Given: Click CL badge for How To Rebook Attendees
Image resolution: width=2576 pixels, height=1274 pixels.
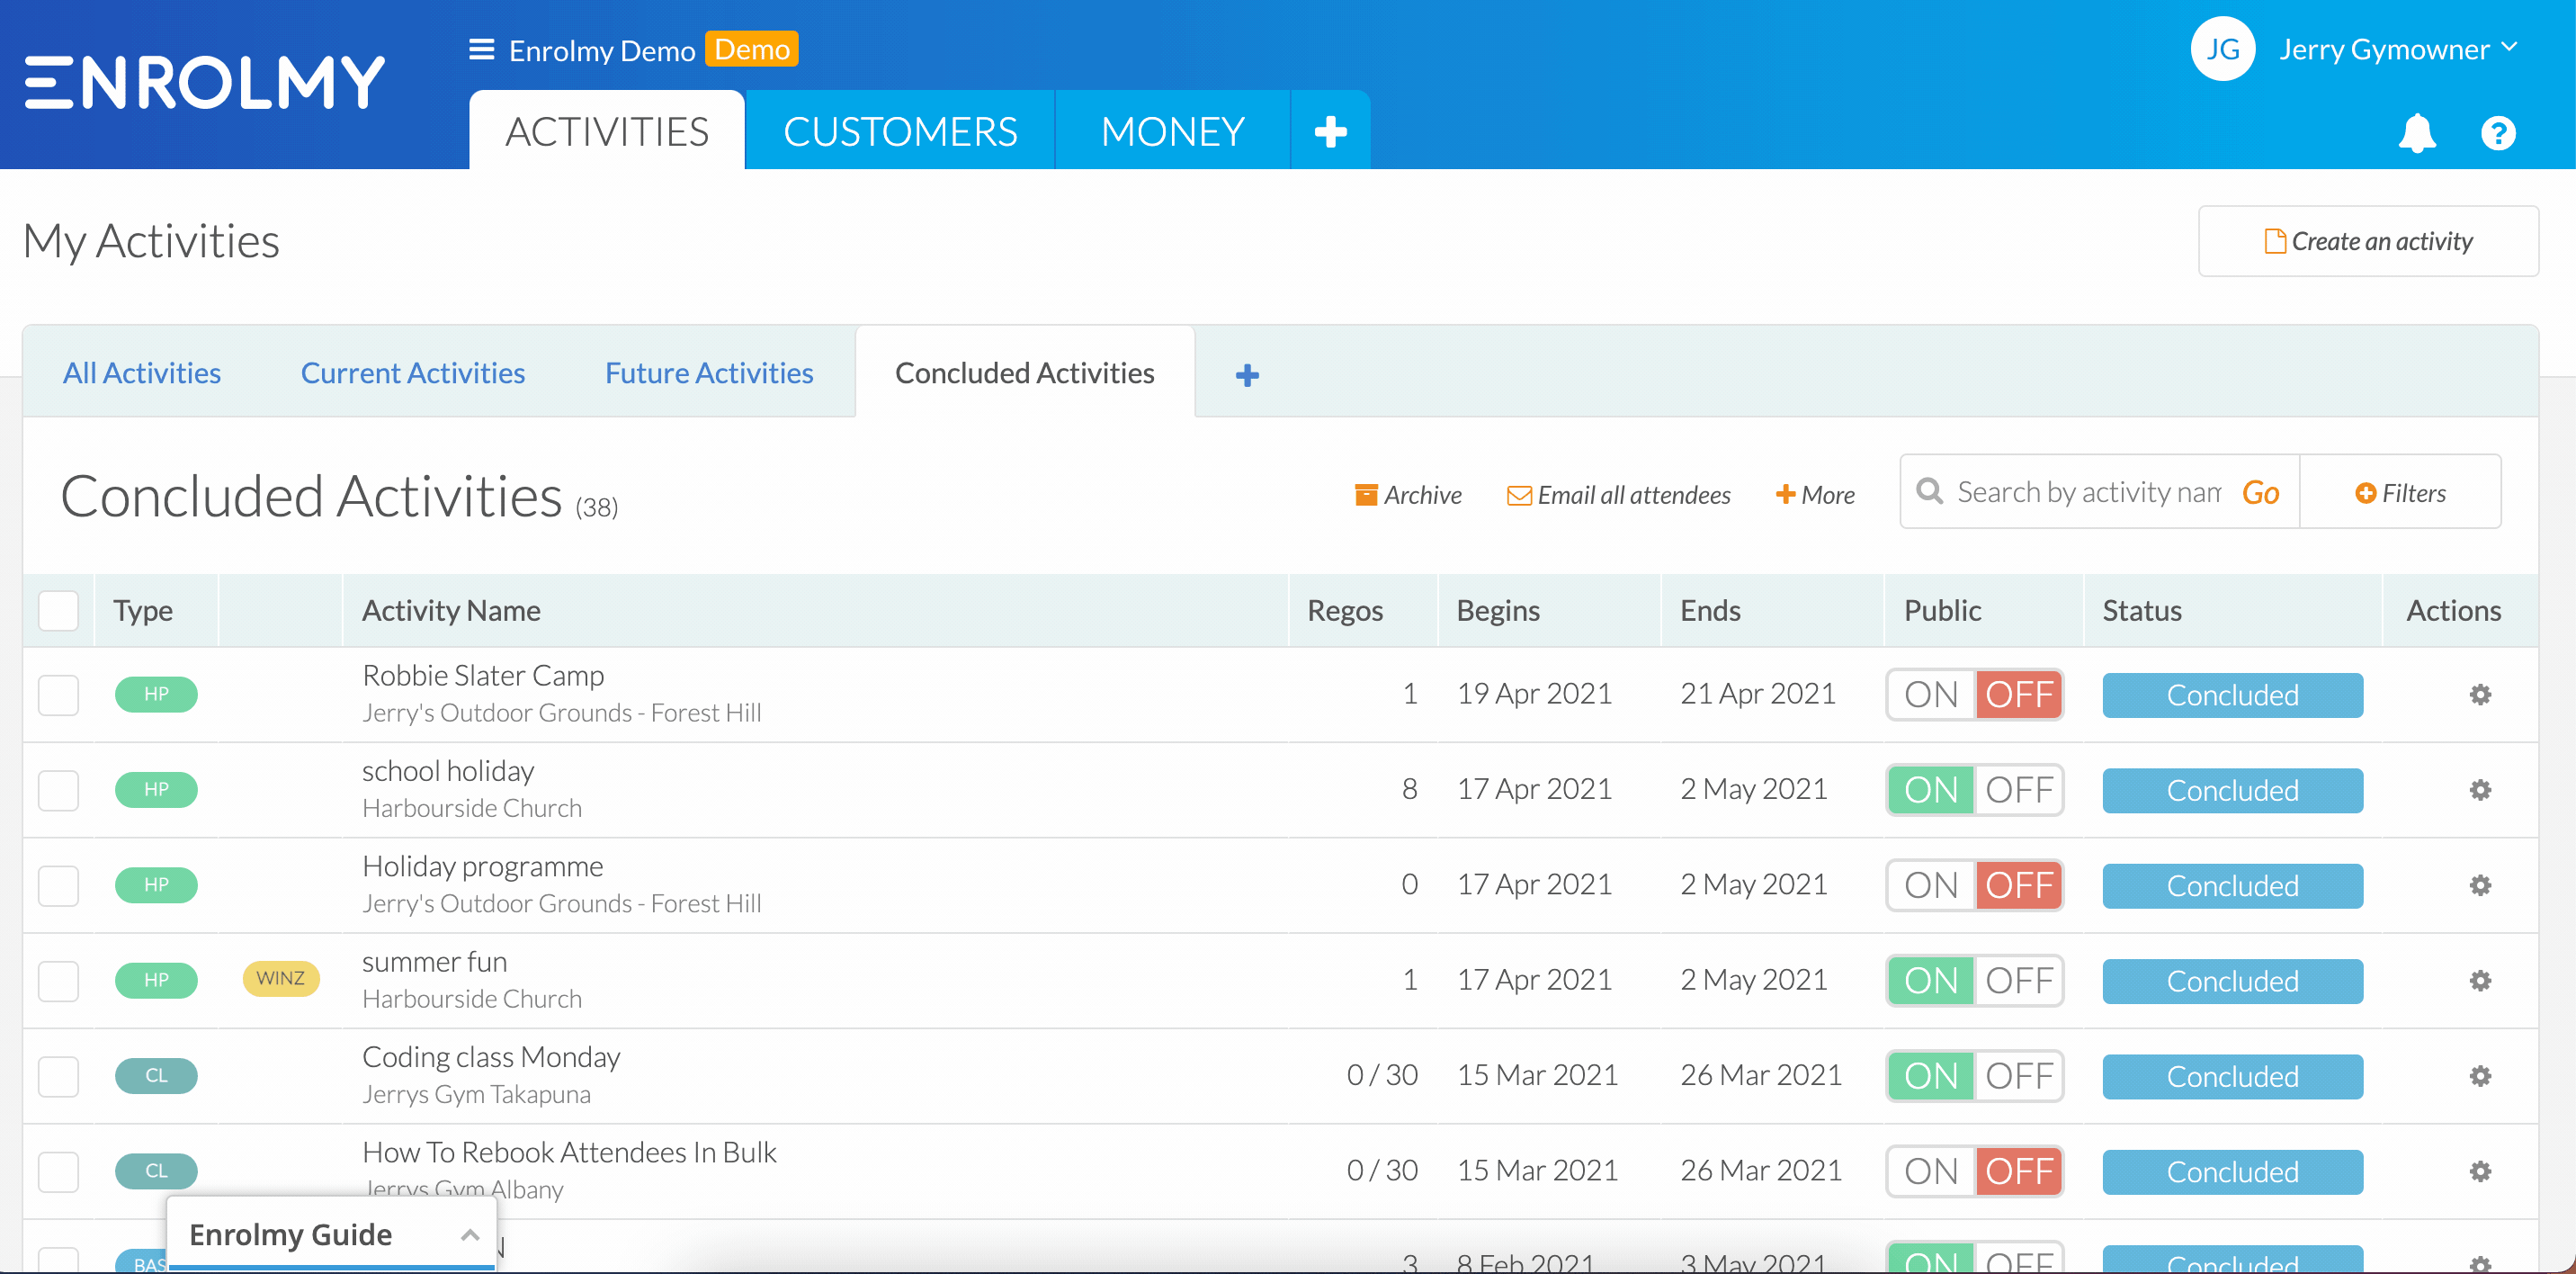Looking at the screenshot, I should click(156, 1170).
